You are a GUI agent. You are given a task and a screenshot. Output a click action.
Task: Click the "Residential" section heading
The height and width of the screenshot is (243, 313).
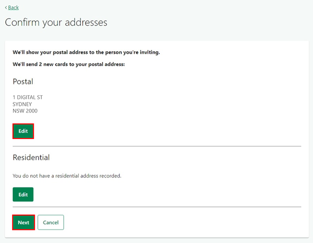pos(31,157)
